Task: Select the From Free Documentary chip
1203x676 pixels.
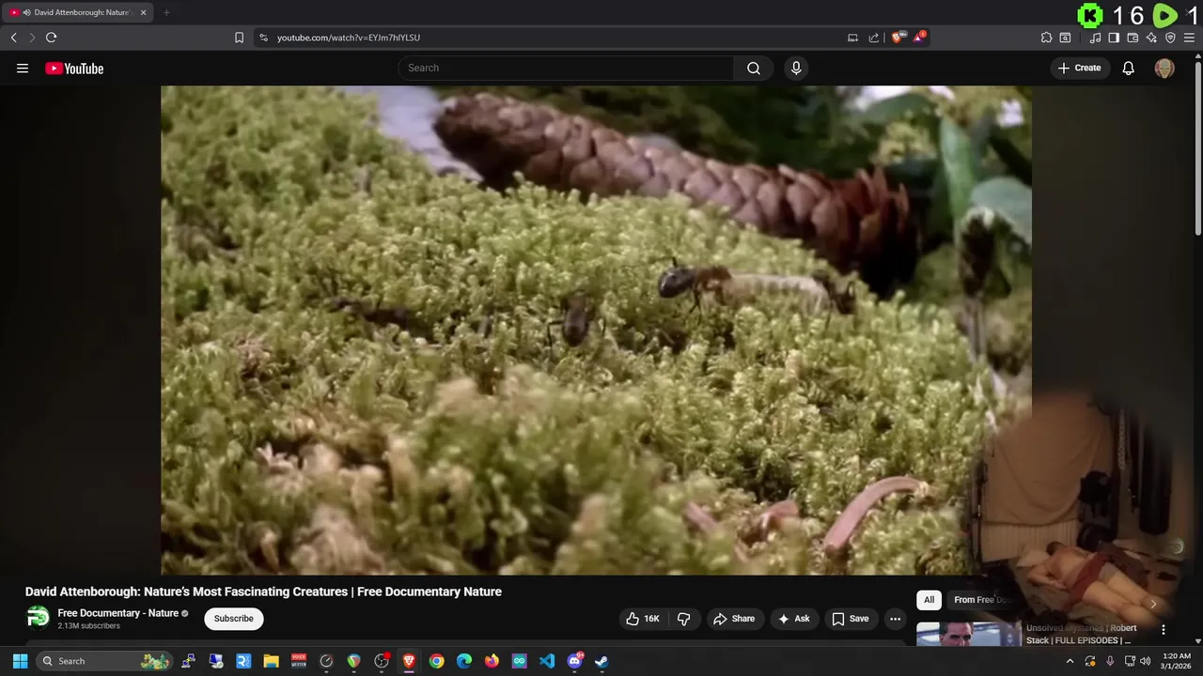Action: pyautogui.click(x=980, y=600)
